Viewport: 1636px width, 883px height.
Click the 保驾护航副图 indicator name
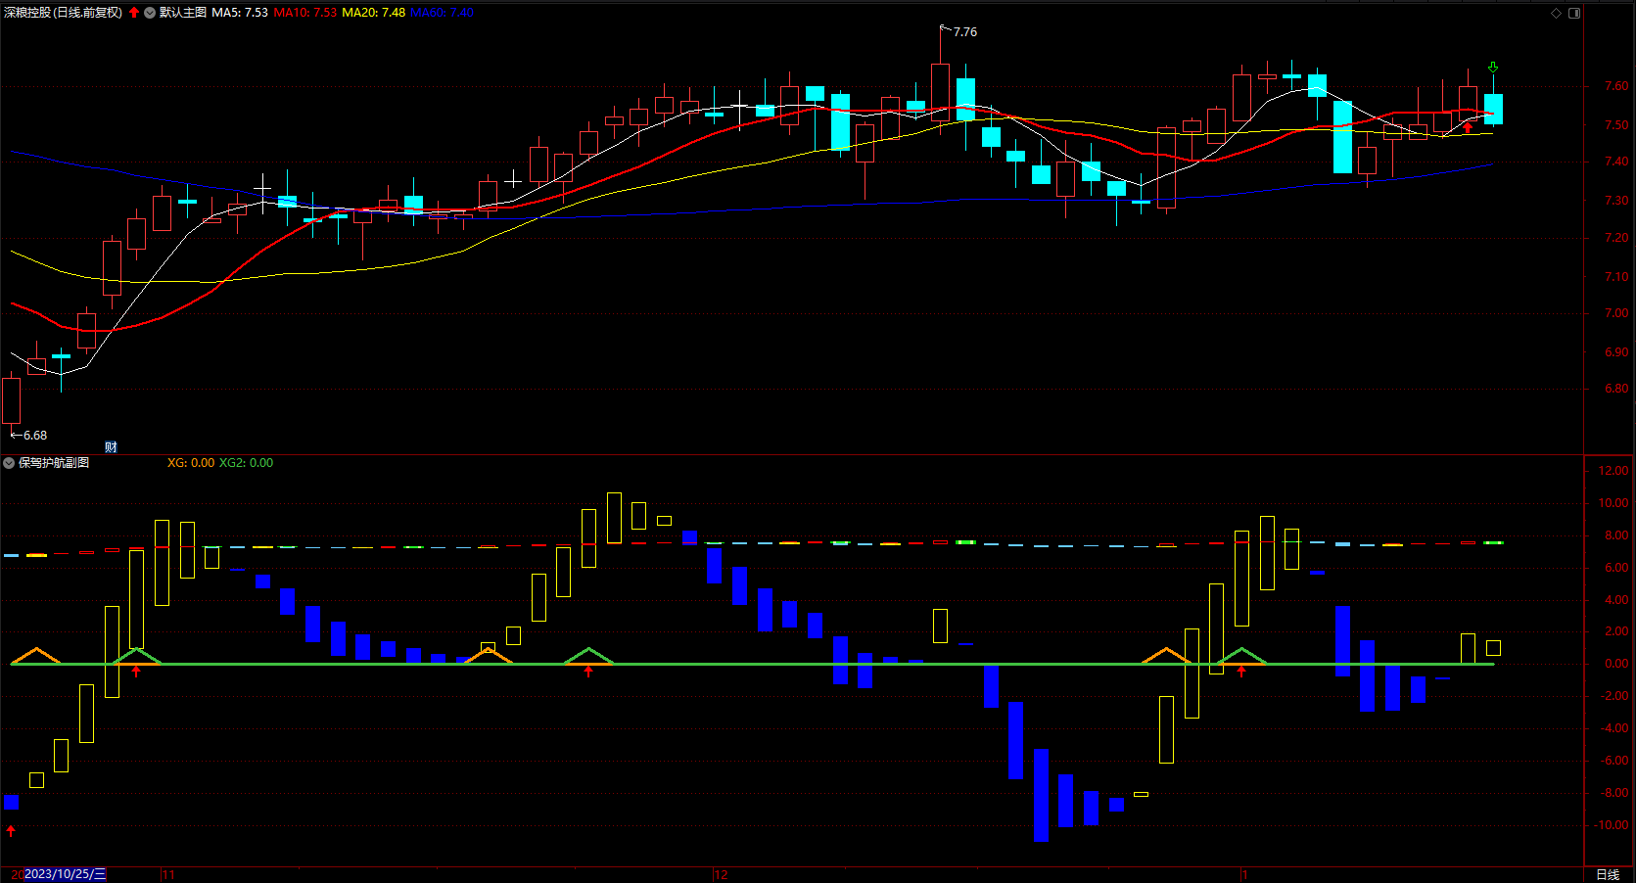54,463
